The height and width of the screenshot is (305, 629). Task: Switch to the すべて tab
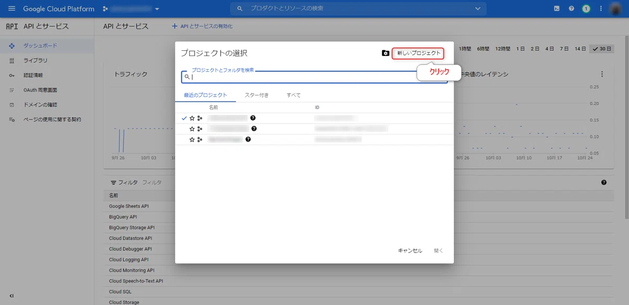click(294, 95)
